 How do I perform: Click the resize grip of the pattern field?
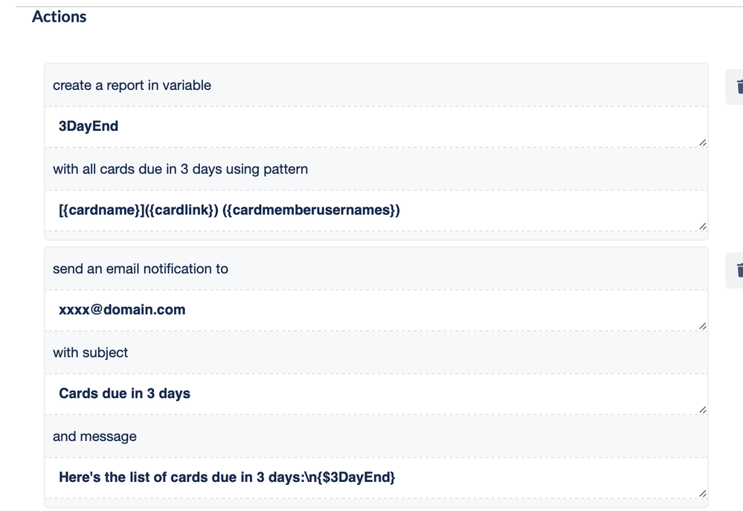point(702,225)
